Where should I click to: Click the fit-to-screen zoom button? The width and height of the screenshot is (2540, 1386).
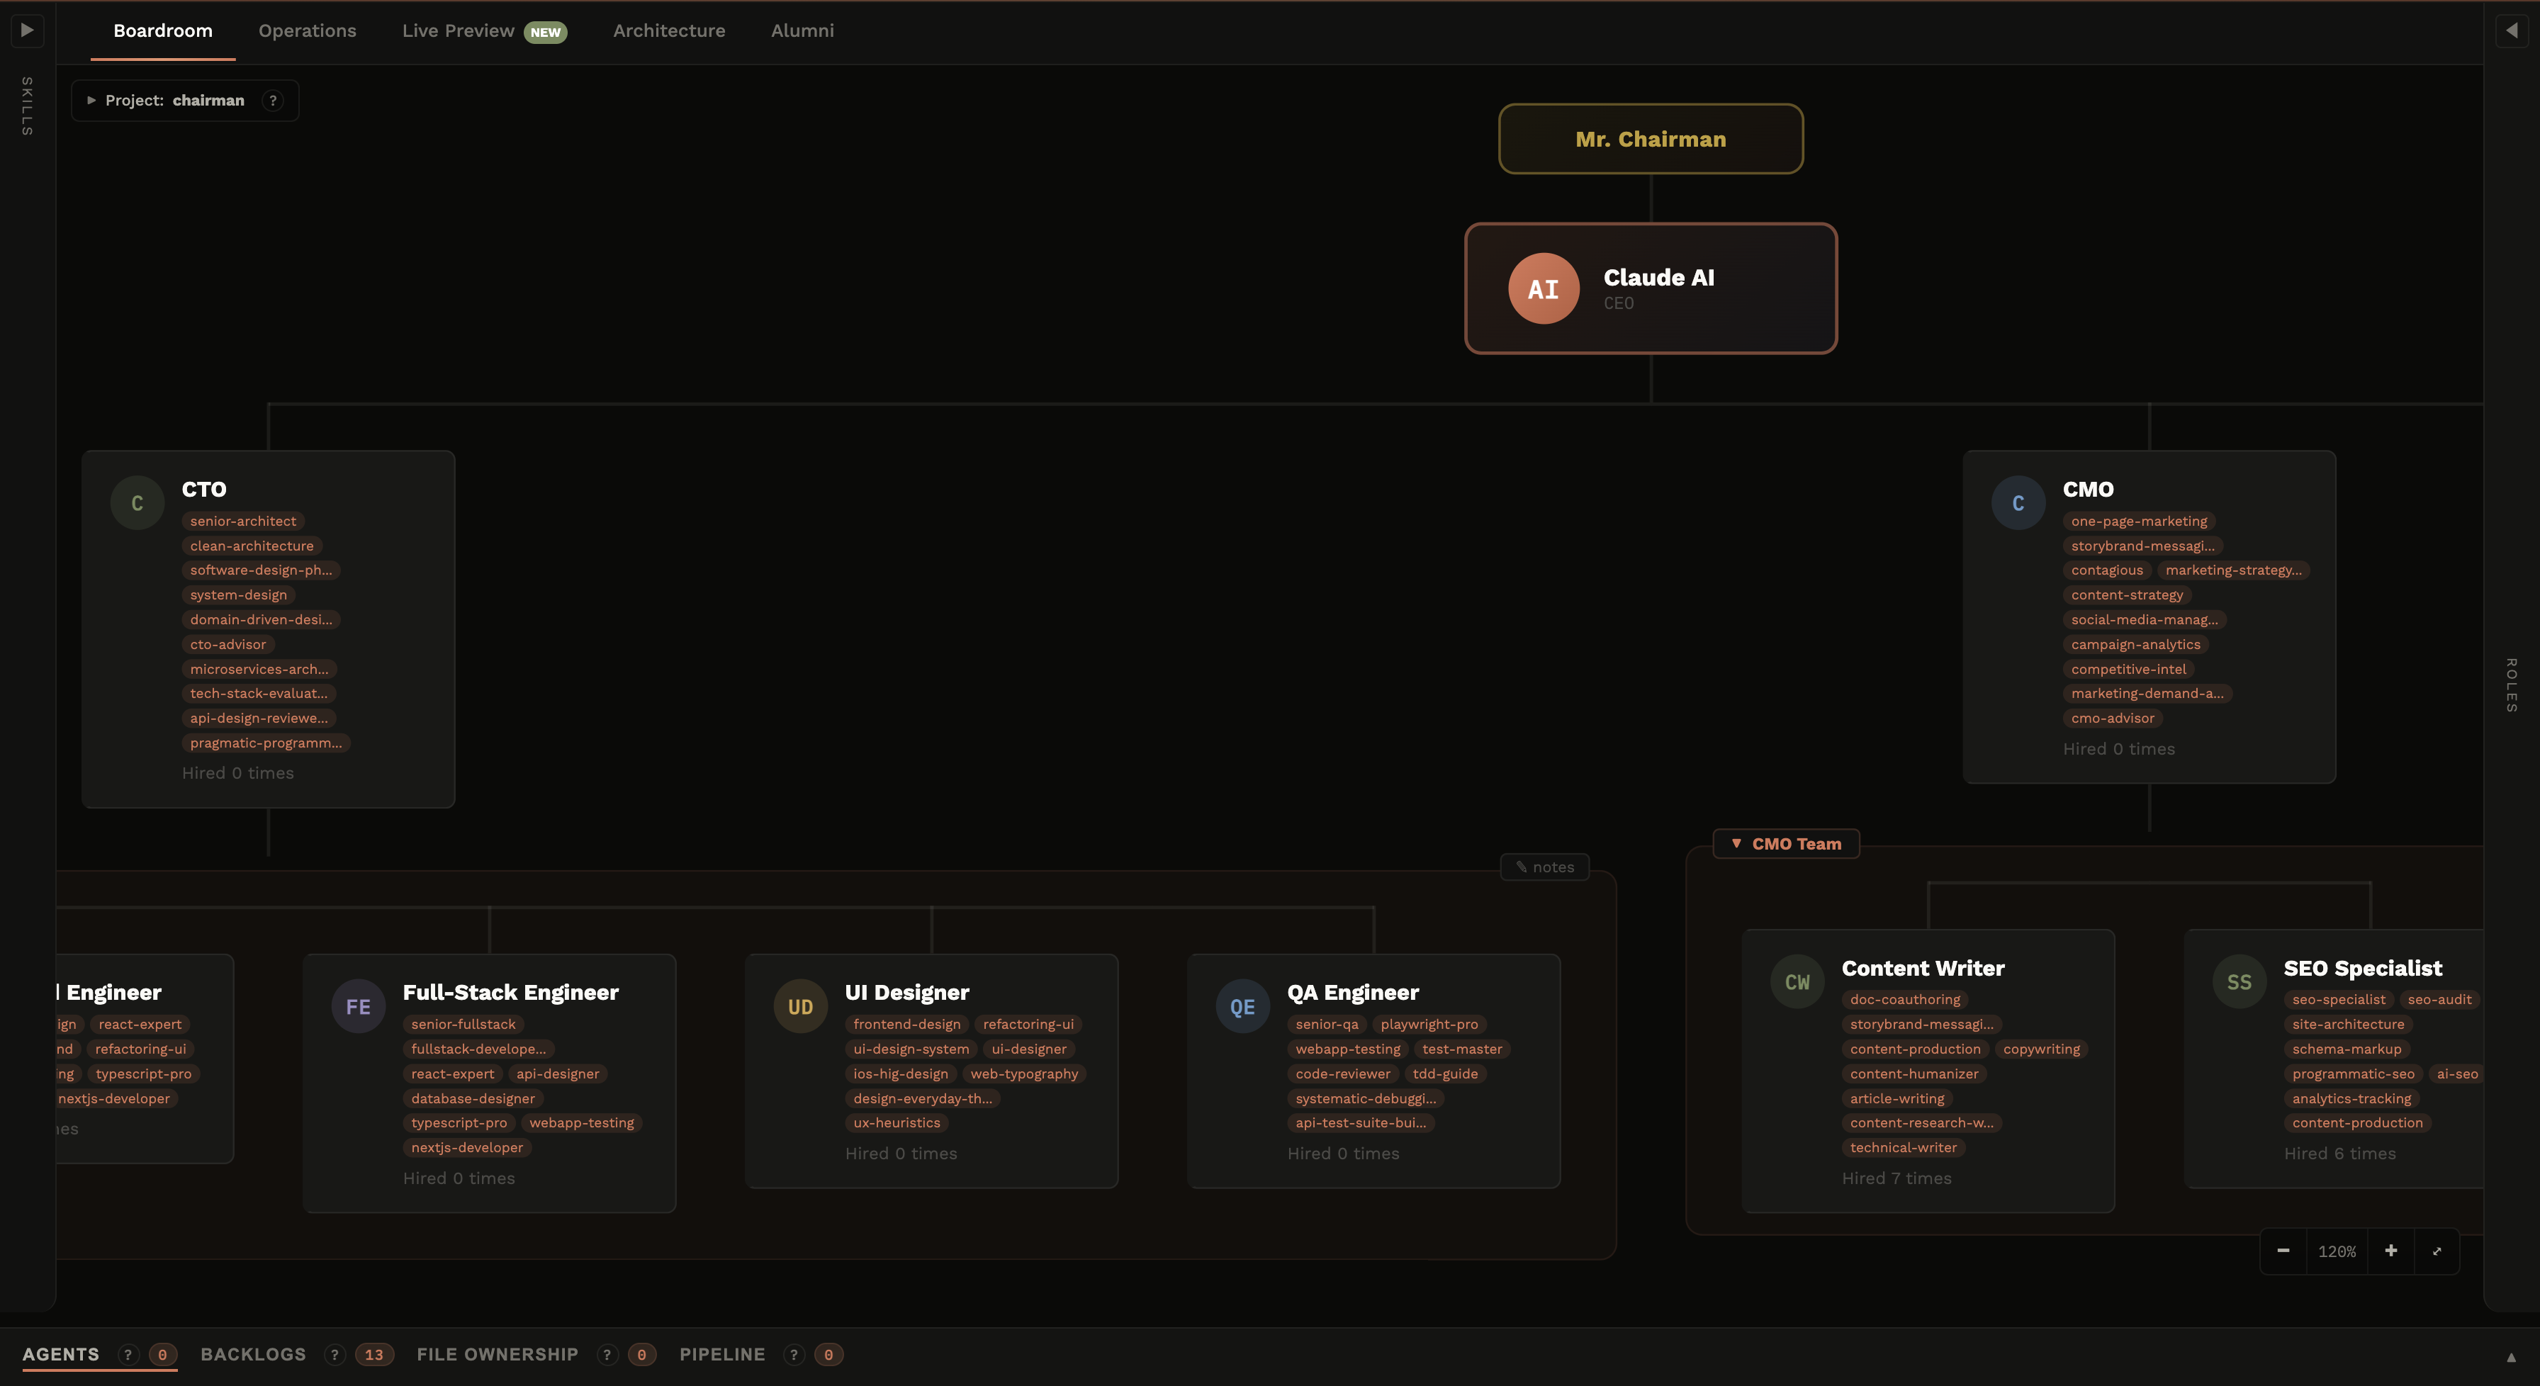click(x=2437, y=1251)
